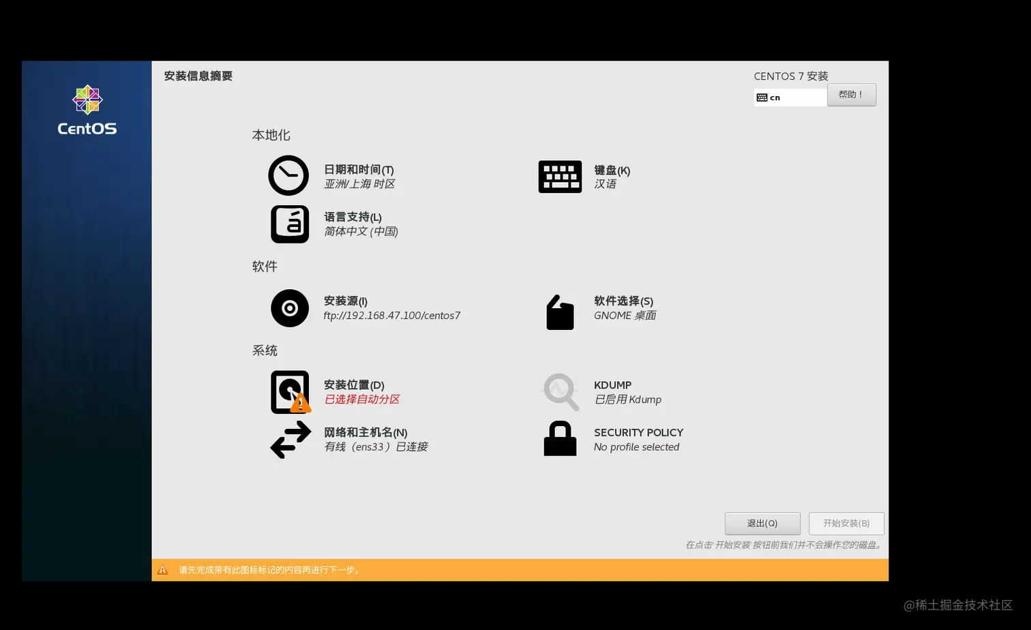Open the KDUMP magnifier icon
Screen dimensions: 1031x630
561,392
